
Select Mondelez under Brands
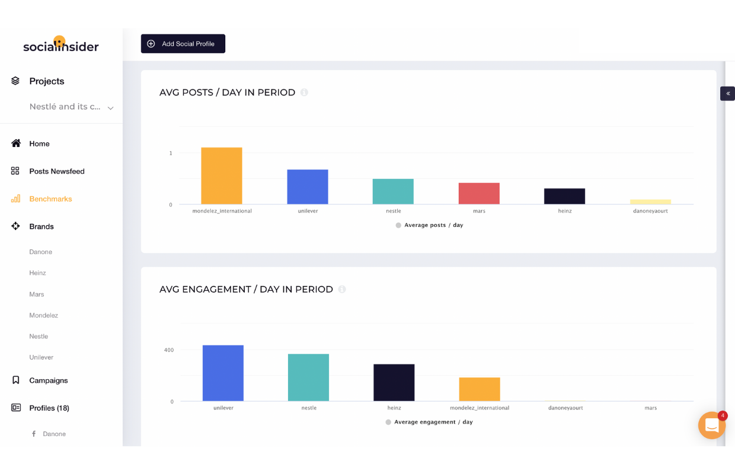point(44,315)
